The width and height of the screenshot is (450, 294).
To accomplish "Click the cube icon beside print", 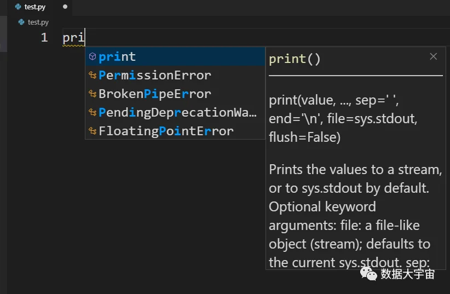I will (x=93, y=56).
